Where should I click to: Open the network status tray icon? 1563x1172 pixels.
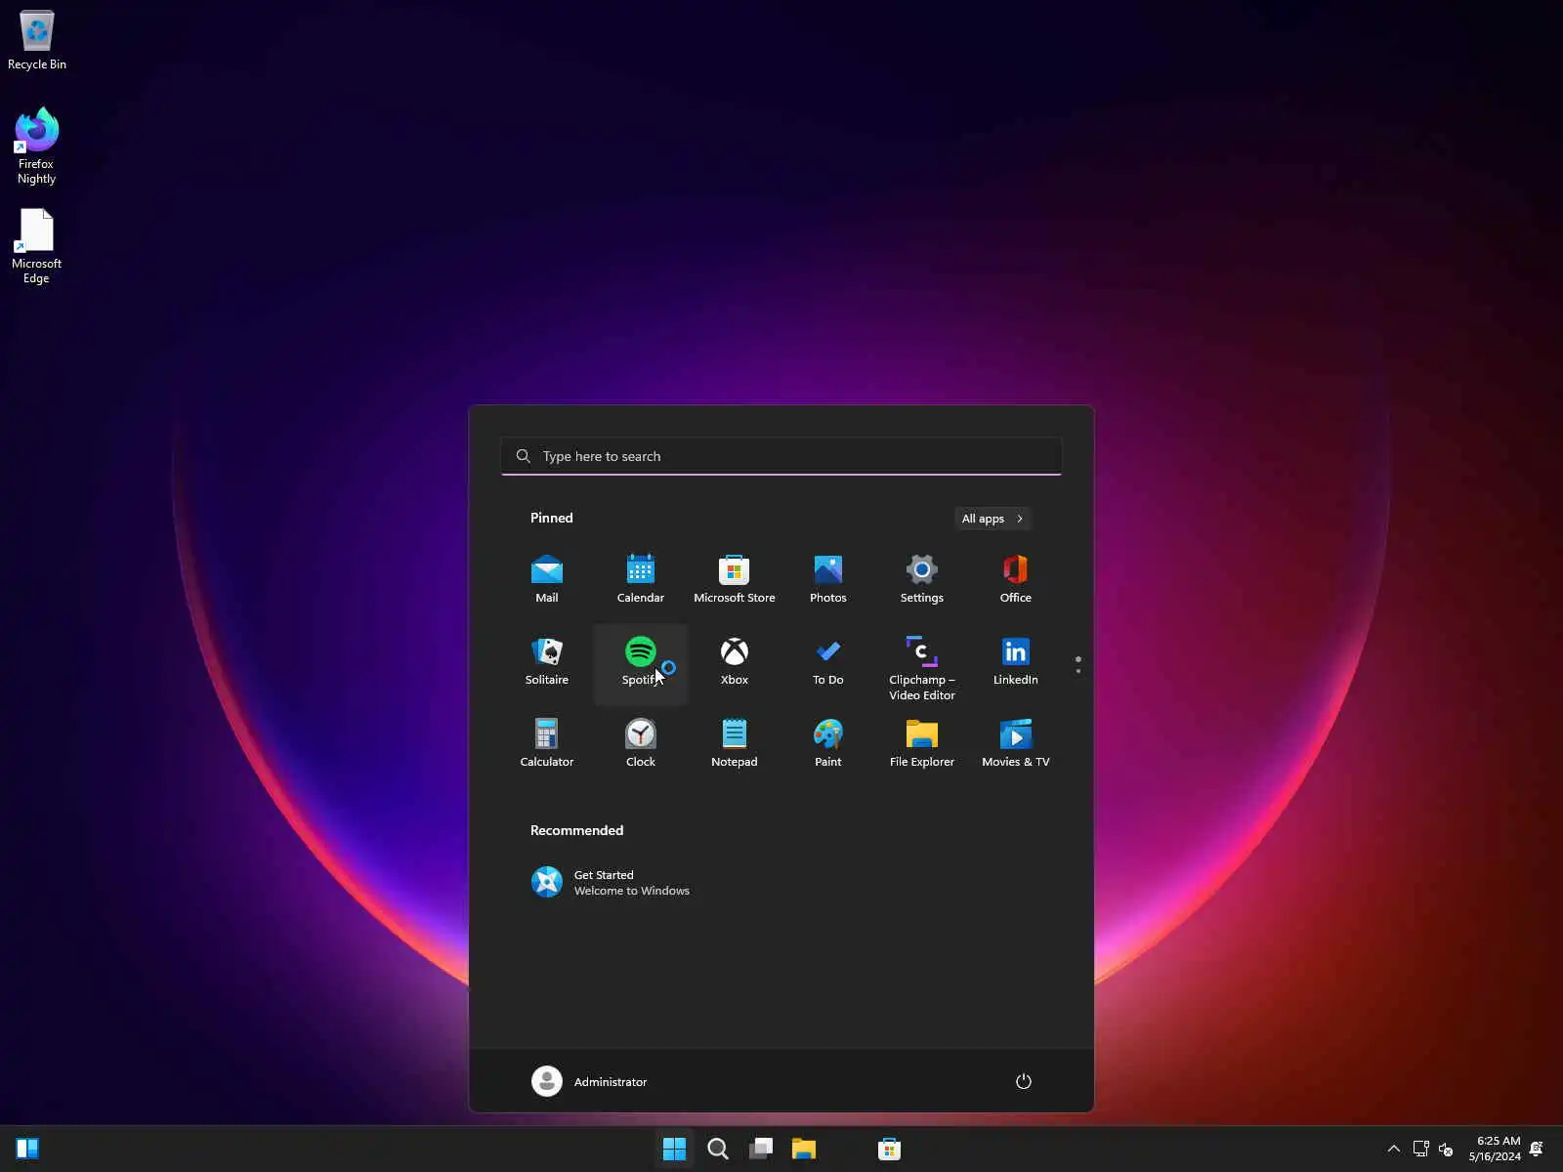click(1421, 1149)
